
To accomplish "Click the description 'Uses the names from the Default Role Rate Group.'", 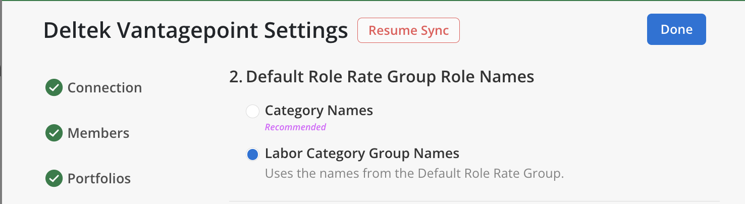I will click(414, 174).
